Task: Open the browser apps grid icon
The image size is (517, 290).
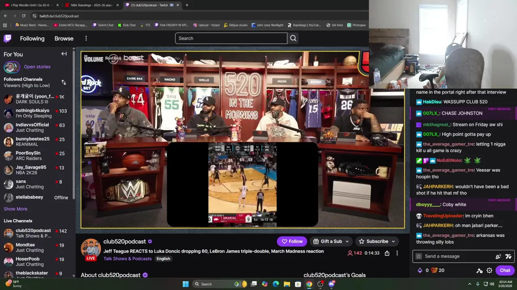Action: click(x=5, y=25)
